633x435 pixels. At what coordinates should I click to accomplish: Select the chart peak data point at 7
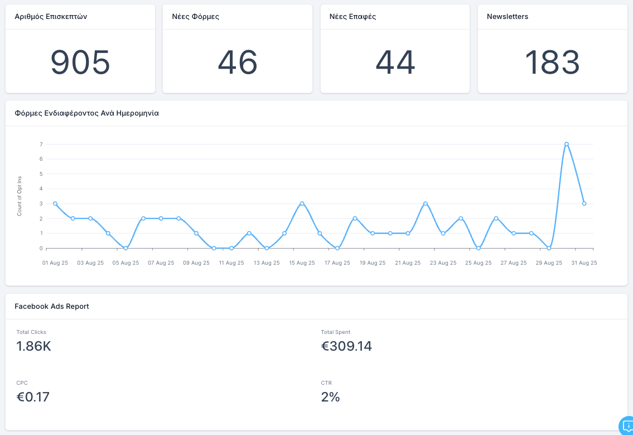point(567,144)
